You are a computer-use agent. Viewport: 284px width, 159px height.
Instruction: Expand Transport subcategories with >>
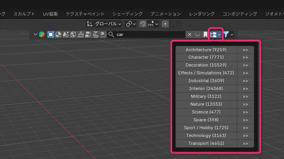tap(245, 144)
